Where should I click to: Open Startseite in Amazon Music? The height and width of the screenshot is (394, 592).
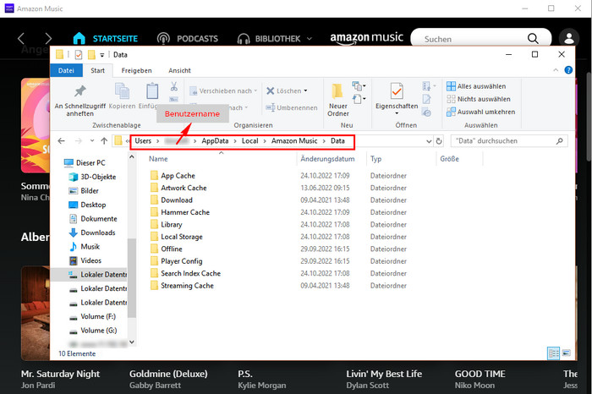pos(106,39)
